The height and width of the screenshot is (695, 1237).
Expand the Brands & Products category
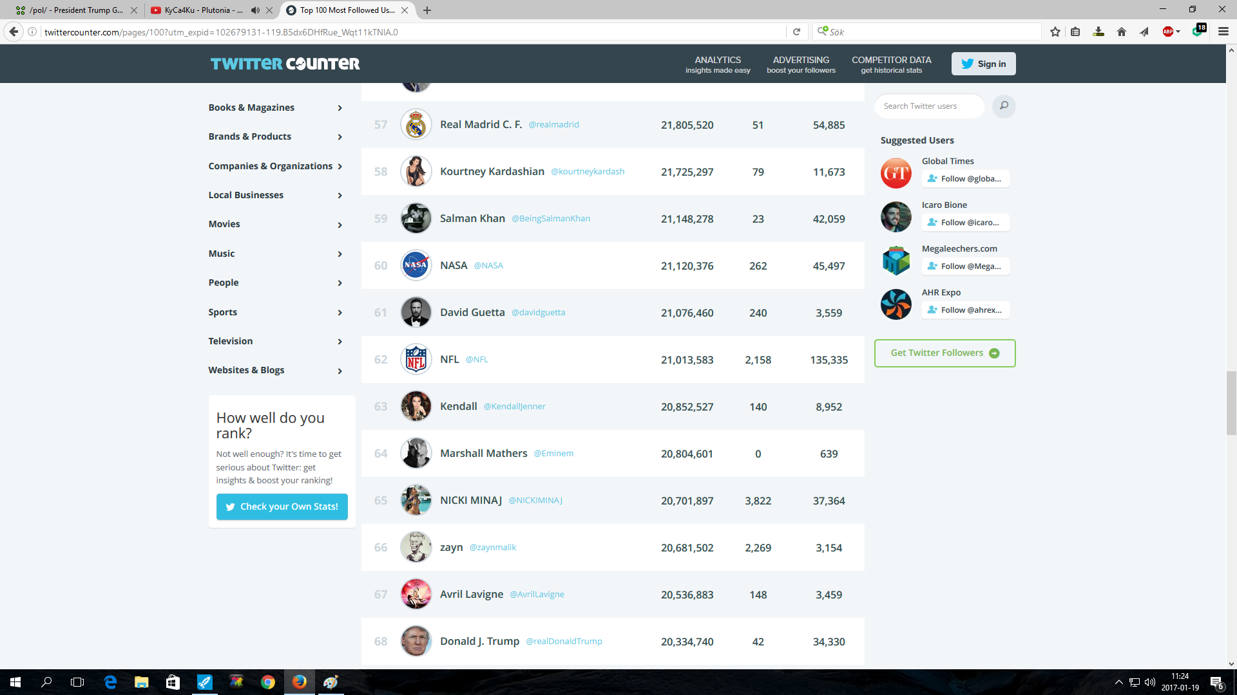[x=275, y=136]
